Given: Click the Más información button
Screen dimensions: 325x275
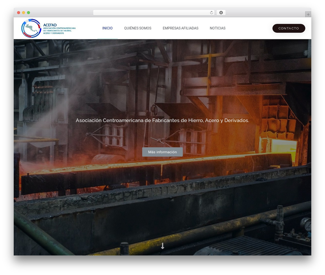Looking at the screenshot, I should click(162, 152).
